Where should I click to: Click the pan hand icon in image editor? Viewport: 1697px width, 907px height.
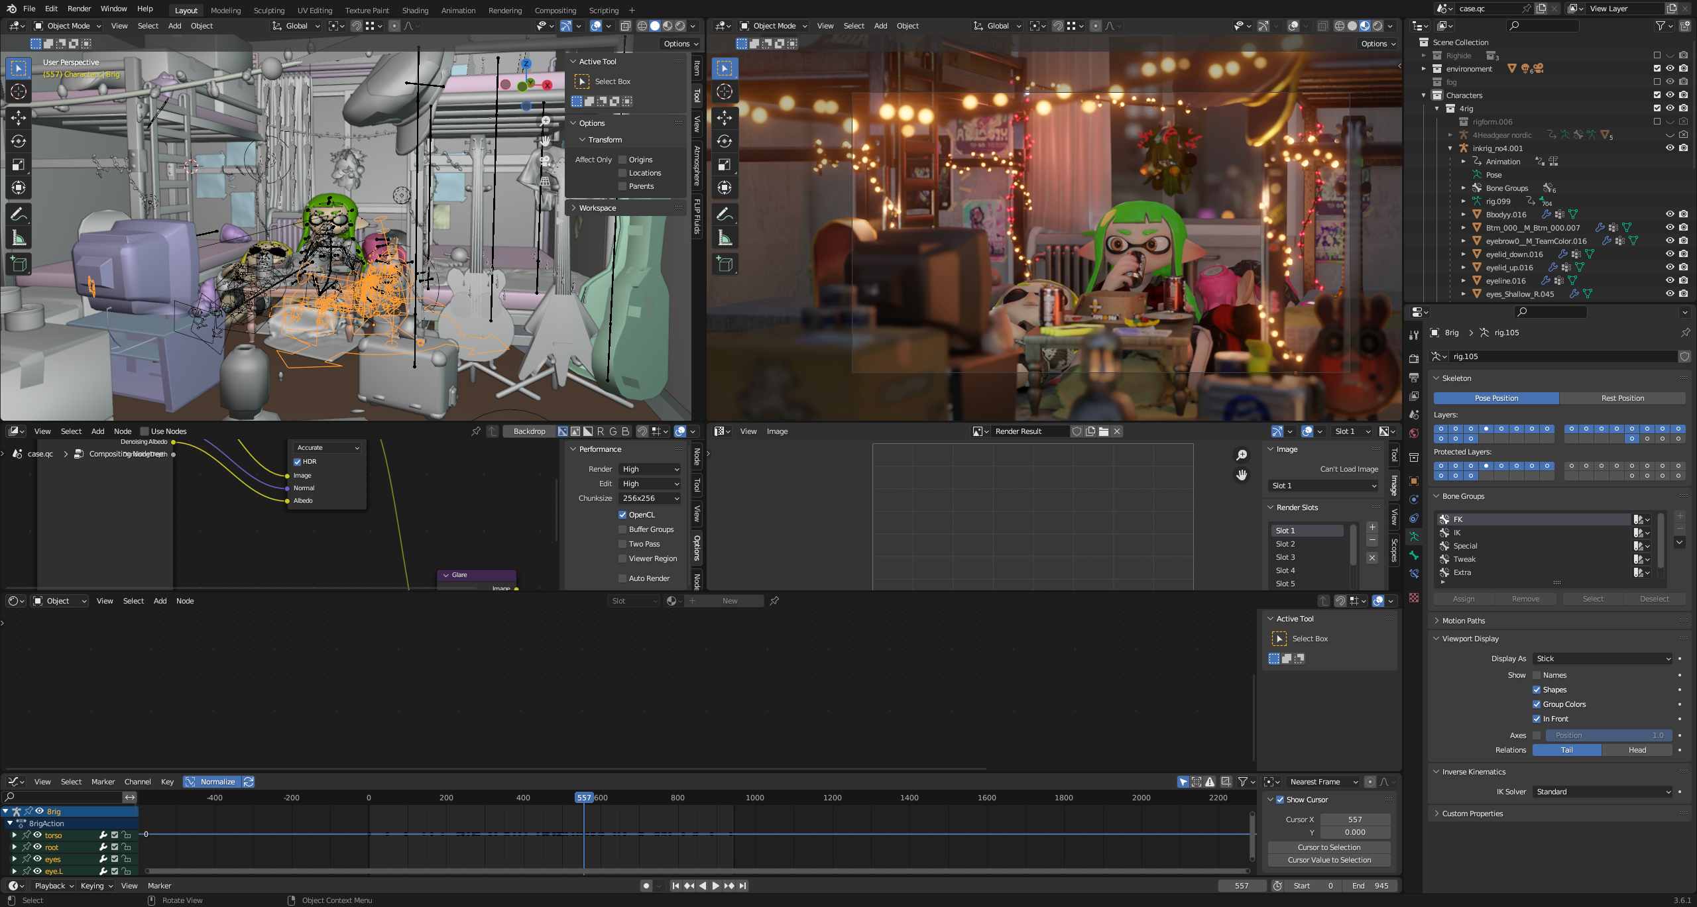tap(1242, 475)
